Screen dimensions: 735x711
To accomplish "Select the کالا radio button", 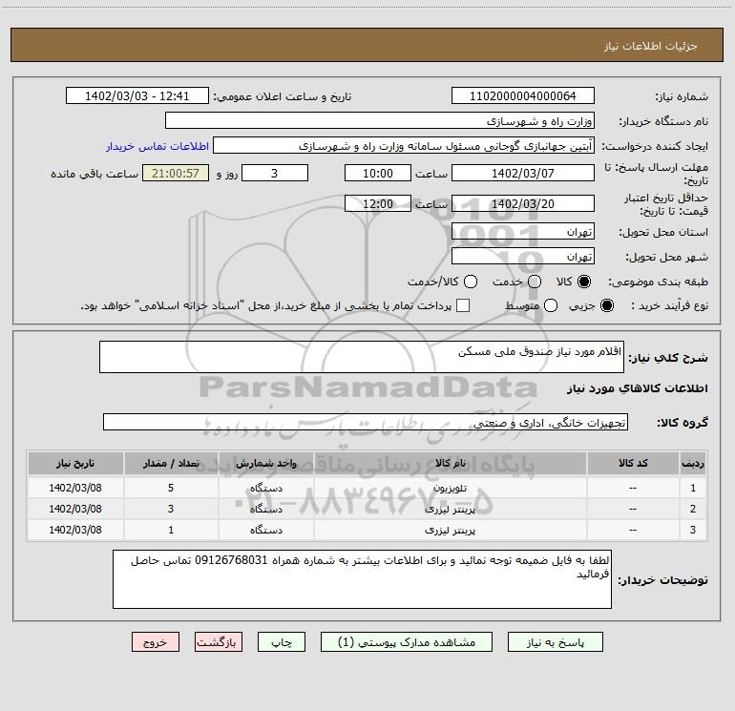I will point(584,282).
